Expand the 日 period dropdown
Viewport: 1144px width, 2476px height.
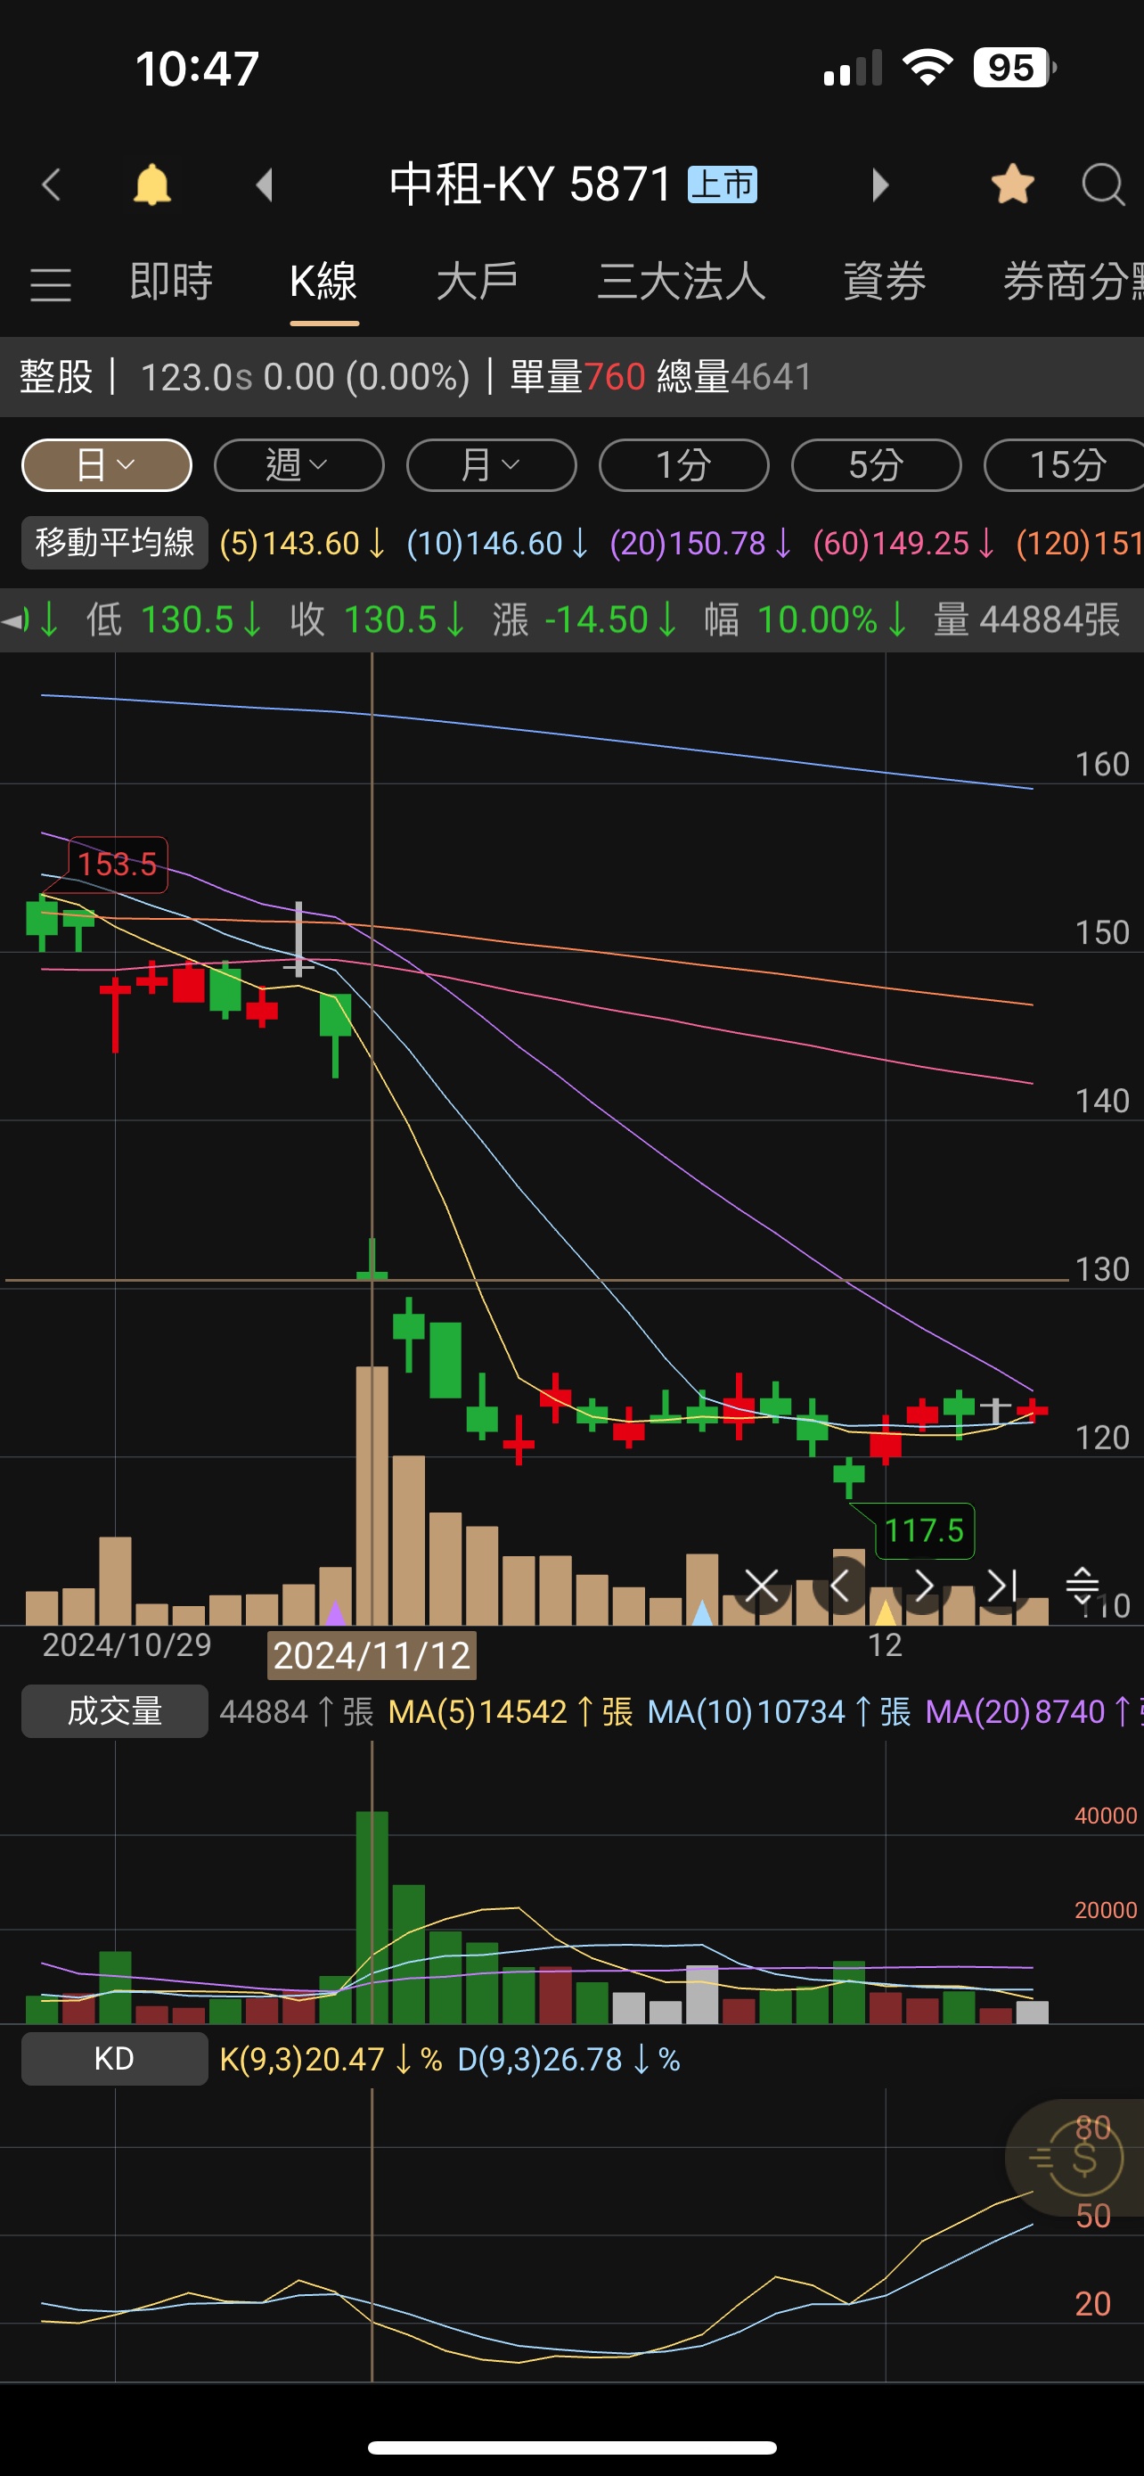point(107,465)
